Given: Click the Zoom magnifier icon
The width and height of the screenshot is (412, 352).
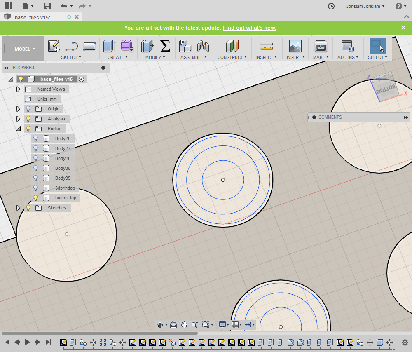Looking at the screenshot, I should tap(194, 325).
